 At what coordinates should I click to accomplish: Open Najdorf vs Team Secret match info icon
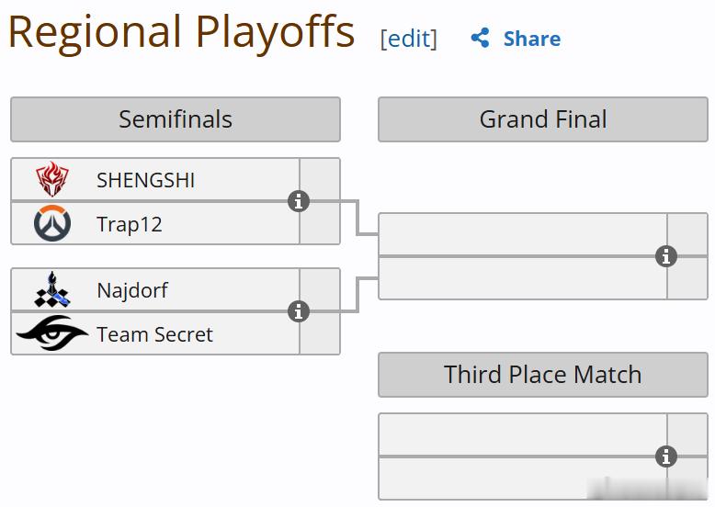[299, 311]
